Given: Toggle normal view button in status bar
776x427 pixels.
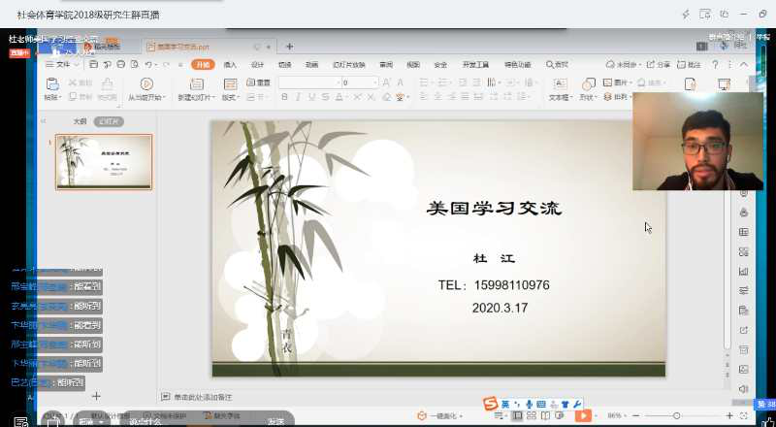Looking at the screenshot, I should (517, 415).
